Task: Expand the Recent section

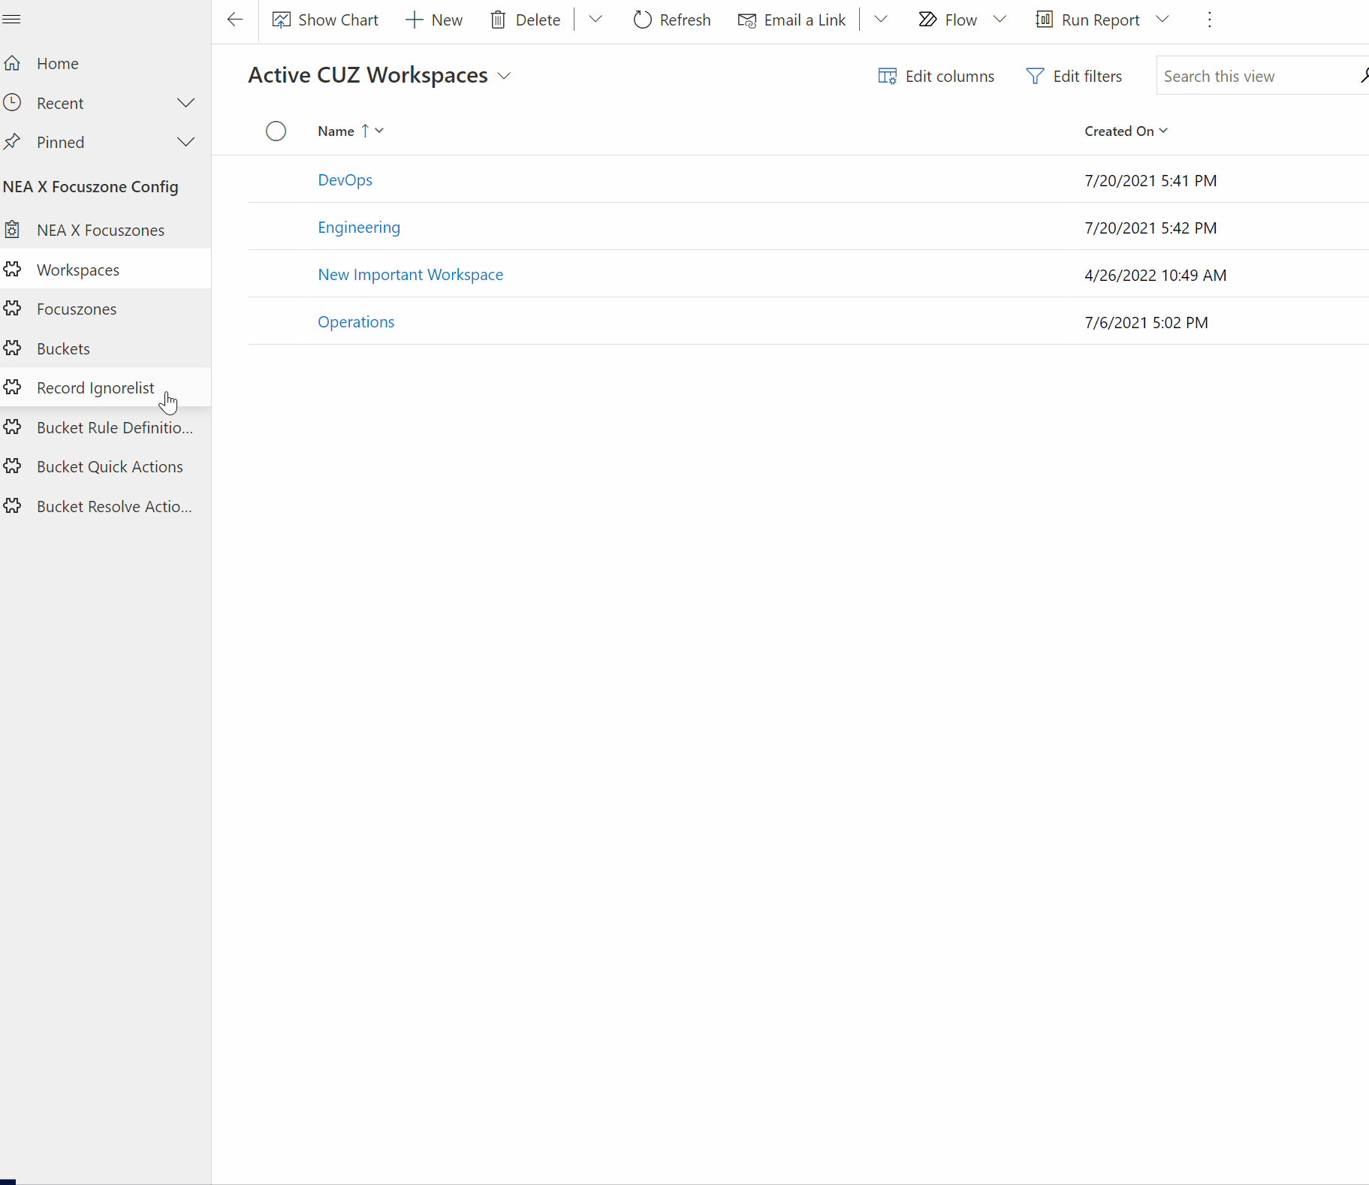Action: [x=185, y=103]
